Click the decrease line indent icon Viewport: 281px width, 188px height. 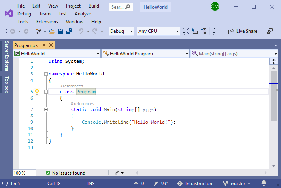click(195, 31)
